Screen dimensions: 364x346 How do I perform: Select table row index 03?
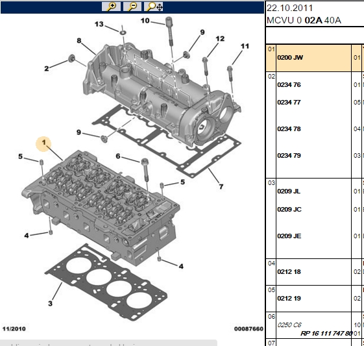271,183
